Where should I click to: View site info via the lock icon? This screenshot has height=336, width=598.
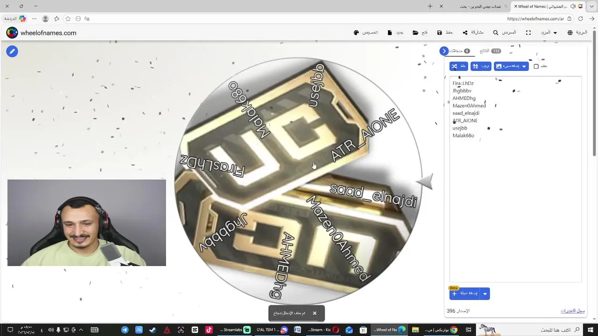570,19
